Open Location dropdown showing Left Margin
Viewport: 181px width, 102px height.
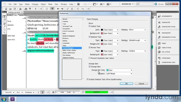coord(119,74)
